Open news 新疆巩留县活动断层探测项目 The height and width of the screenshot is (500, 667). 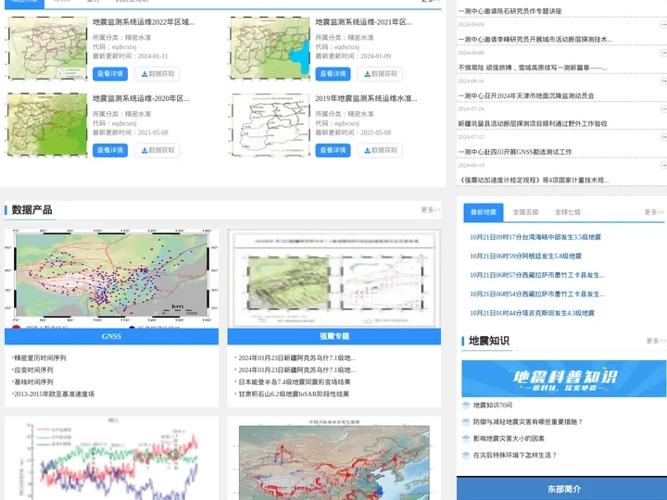pos(533,124)
